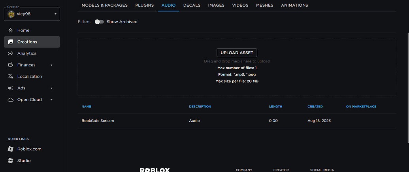Viewport: 409px width, 172px height.
Task: Expand the Open Cloud submenu arrow
Action: (x=51, y=100)
